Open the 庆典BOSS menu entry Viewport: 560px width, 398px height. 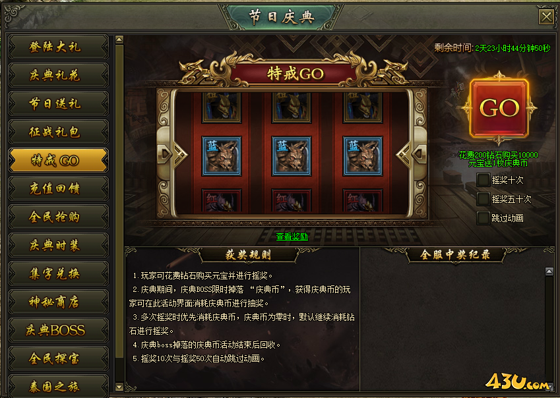click(58, 330)
